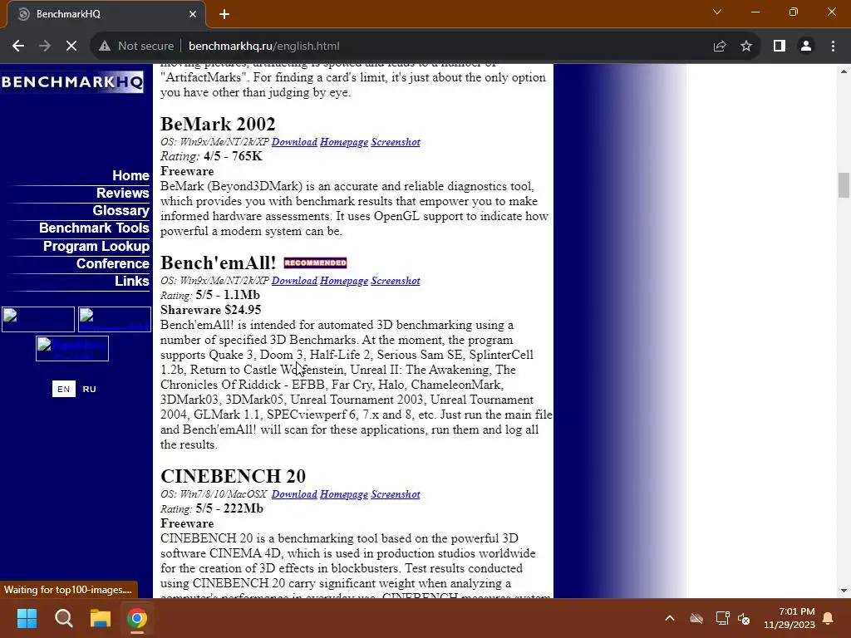Screen dimensions: 851x638
Task: Open the Home menu item
Action: tap(130, 176)
